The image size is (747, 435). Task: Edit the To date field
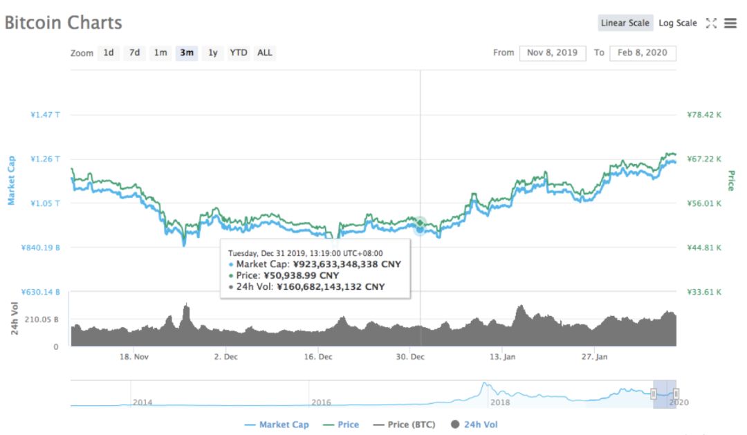click(643, 53)
